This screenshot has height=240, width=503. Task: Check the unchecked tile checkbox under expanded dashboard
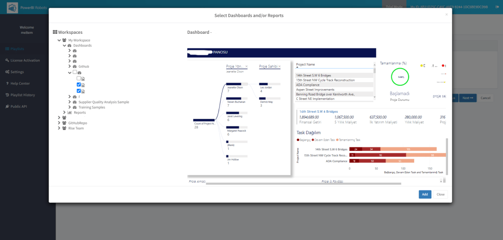tap(79, 78)
